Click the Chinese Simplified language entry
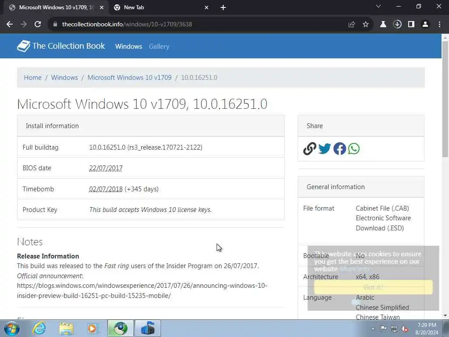The width and height of the screenshot is (449, 337). [x=382, y=308]
